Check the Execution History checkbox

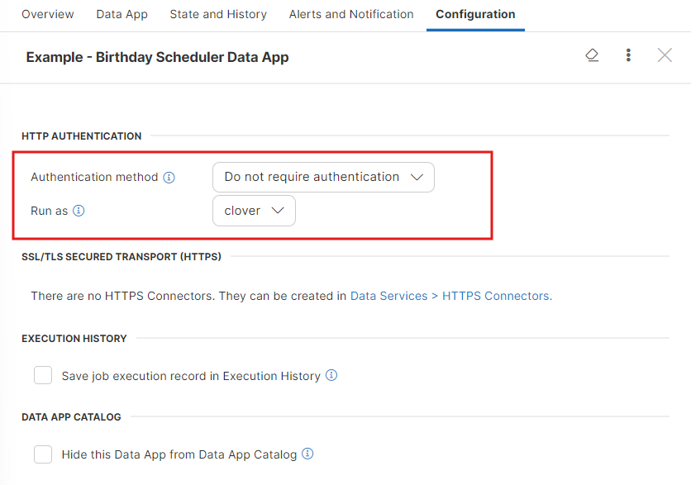42,374
